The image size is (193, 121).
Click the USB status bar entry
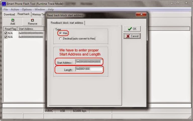click(x=63, y=111)
